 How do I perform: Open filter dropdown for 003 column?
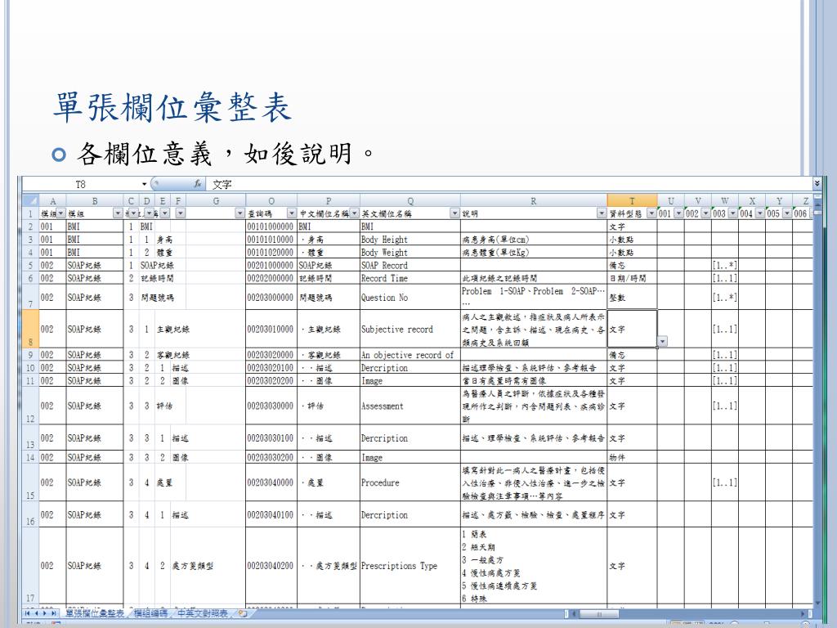733,213
